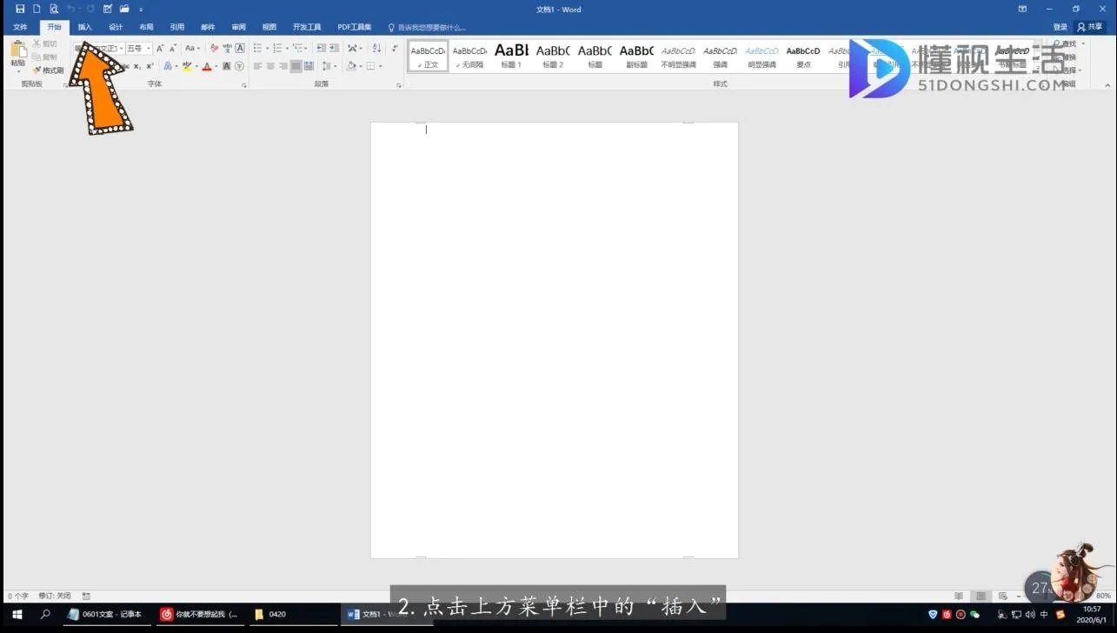
Task: Toggle superscript formatting
Action: pyautogui.click(x=150, y=66)
